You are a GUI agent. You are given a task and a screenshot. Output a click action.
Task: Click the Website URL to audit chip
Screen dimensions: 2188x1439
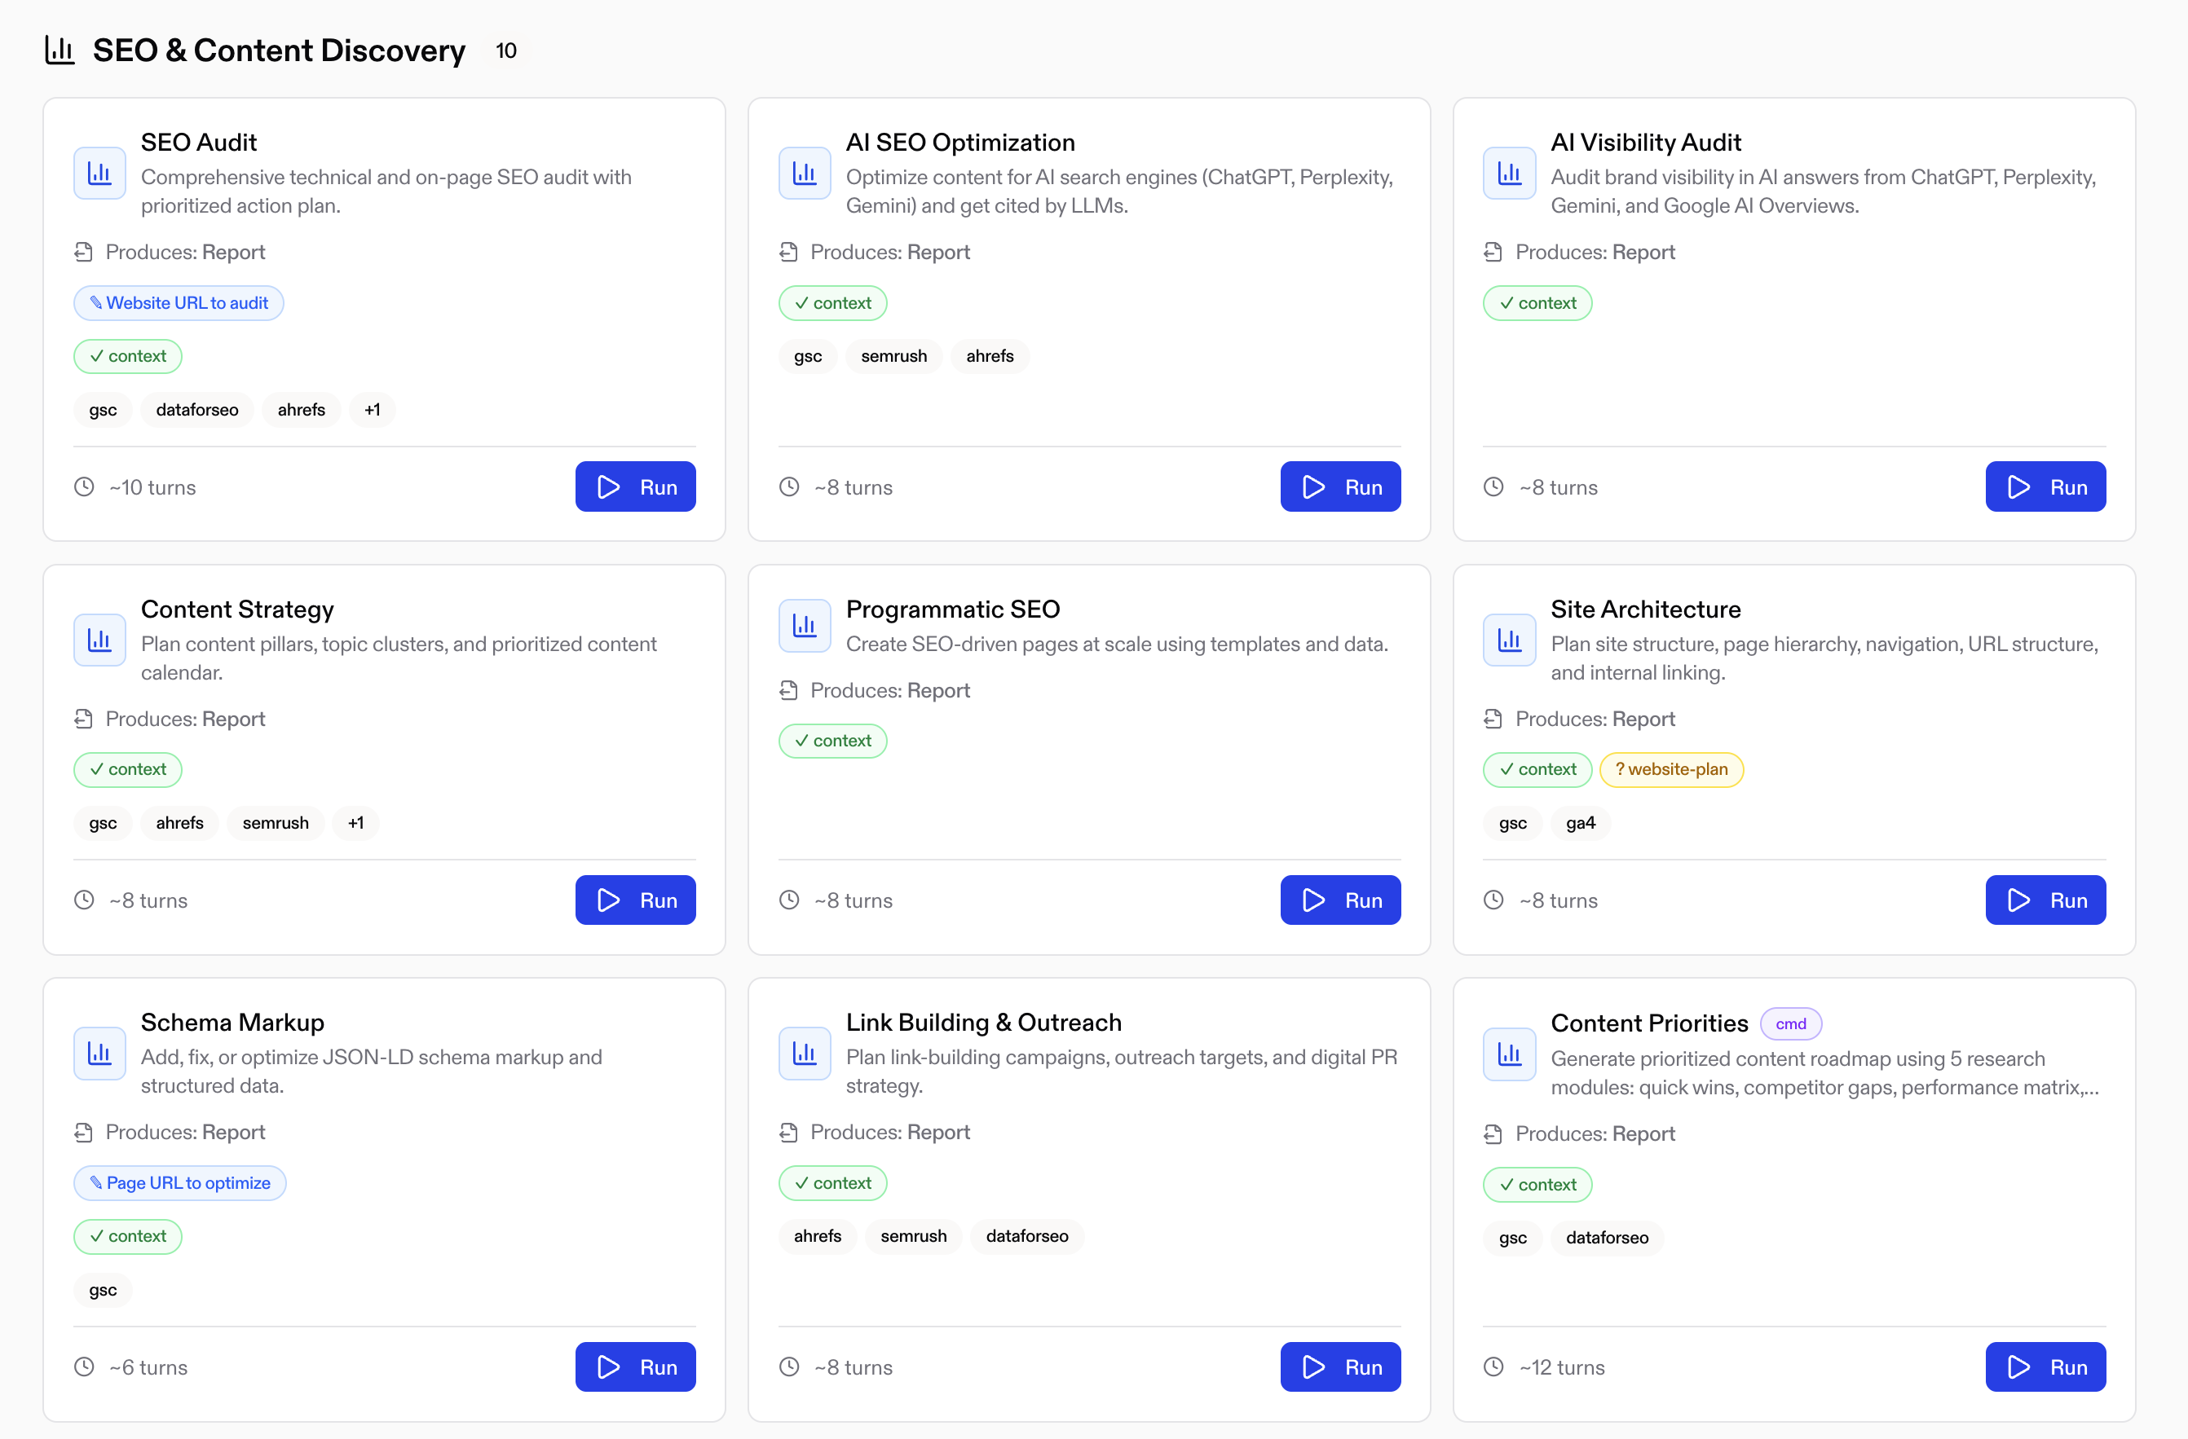click(179, 303)
